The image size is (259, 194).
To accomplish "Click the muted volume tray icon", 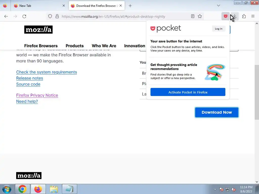I will point(233,189).
